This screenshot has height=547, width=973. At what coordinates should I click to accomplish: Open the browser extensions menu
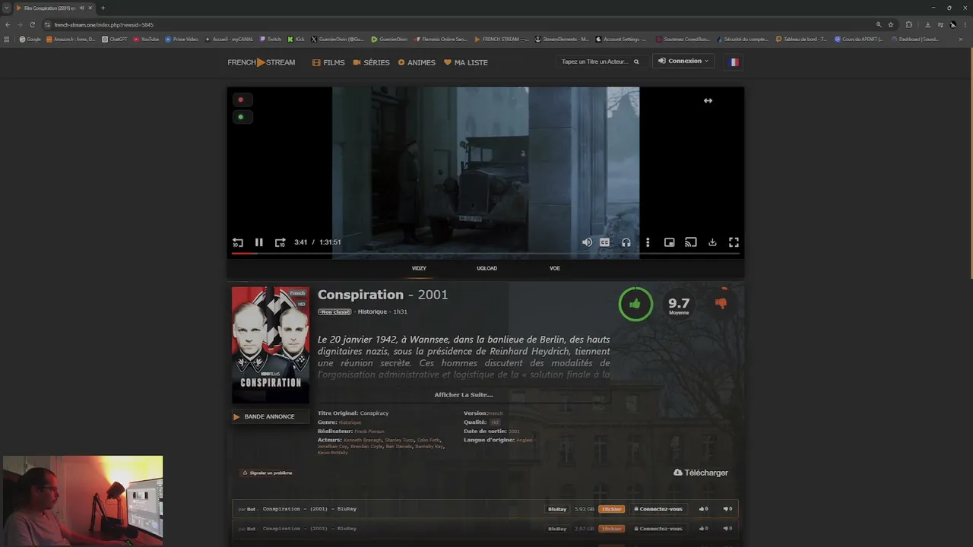point(908,24)
